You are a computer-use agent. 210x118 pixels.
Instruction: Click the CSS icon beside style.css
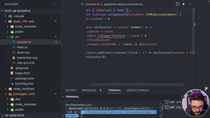point(14,52)
